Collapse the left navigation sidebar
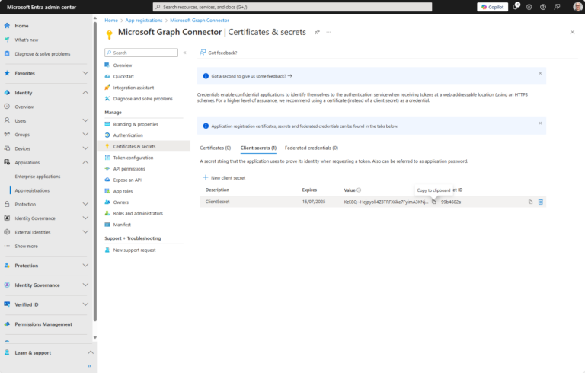Image resolution: width=585 pixels, height=373 pixels. [89, 366]
